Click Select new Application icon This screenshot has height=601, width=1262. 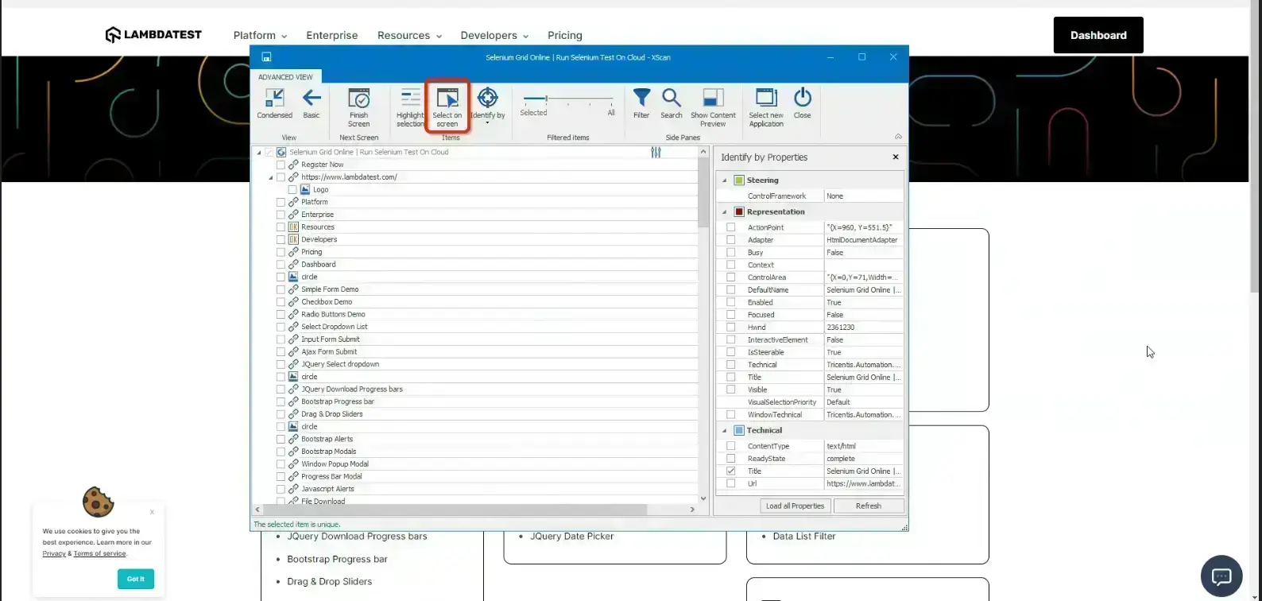pyautogui.click(x=766, y=99)
